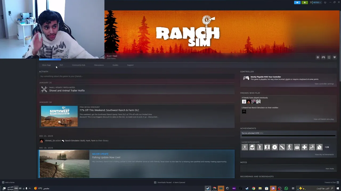
Task: Create a New Note
Action: pos(330,168)
